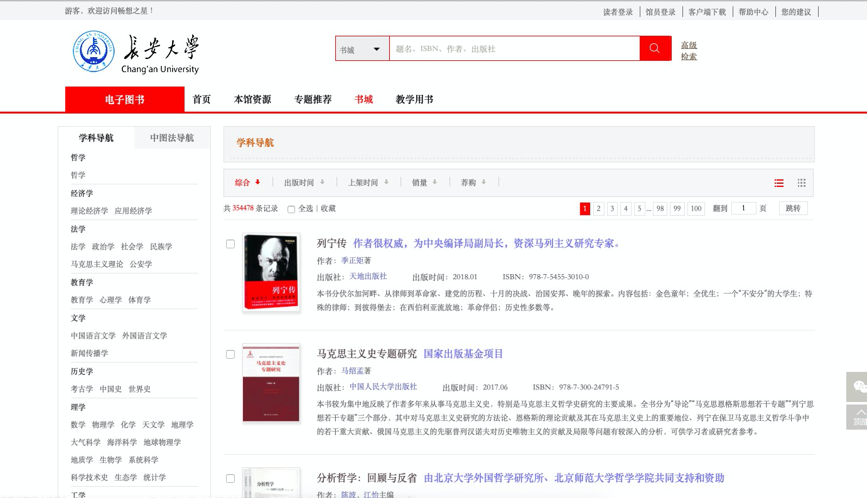Tick the checkbox beside 列宁传
867x498 pixels.
230,244
